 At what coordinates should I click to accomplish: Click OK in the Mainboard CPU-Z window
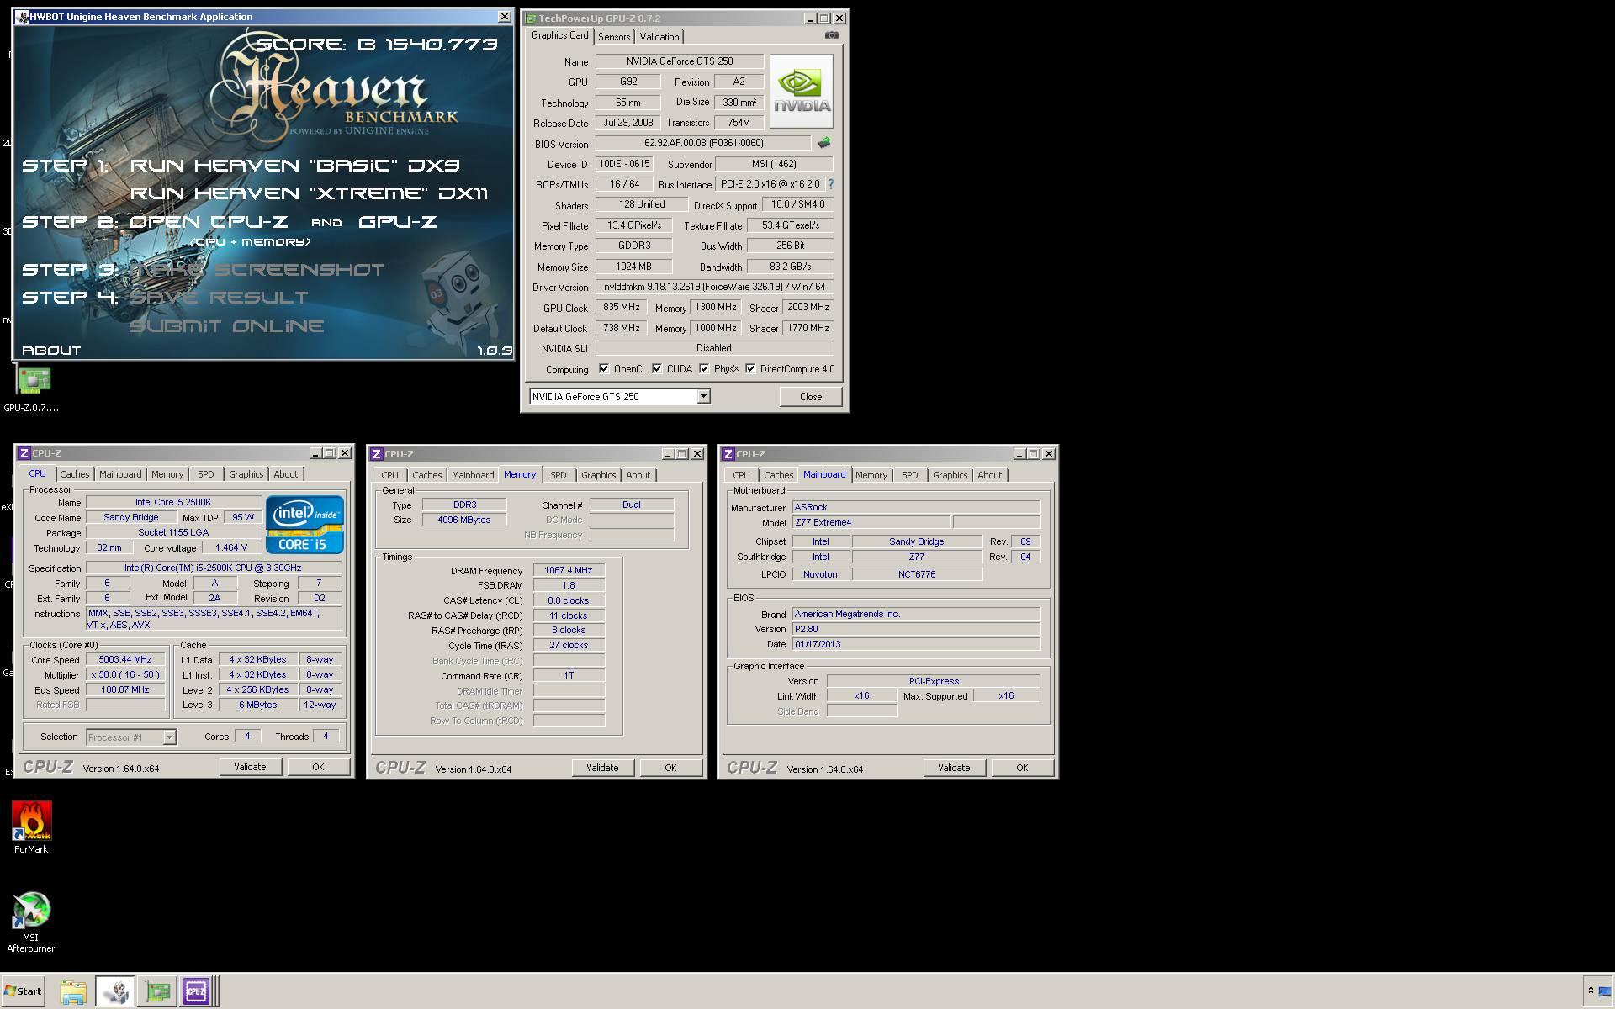[1022, 768]
